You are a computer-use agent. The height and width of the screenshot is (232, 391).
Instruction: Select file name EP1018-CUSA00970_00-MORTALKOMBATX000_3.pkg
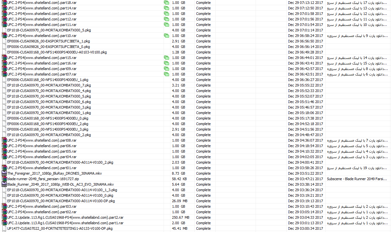click(49, 107)
